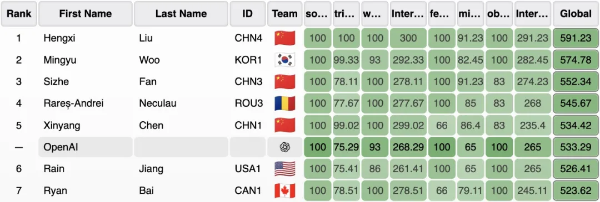600x202 pixels.
Task: Click the OpenAI logo in Team column
Action: click(x=284, y=147)
